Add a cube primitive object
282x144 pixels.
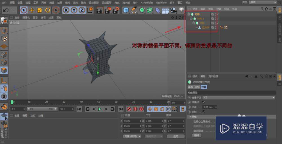click(126, 10)
